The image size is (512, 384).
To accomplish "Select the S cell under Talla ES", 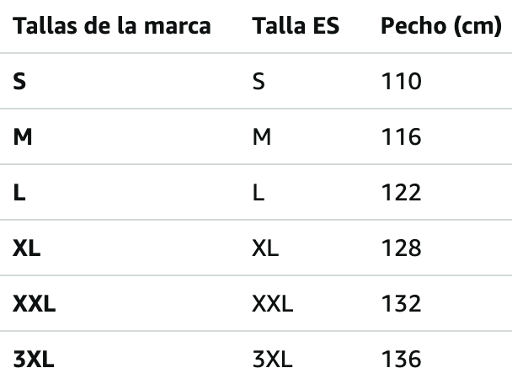I will coord(259,82).
